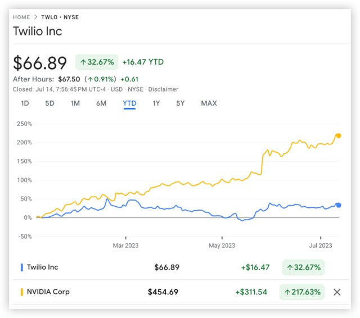This screenshot has height=318, width=360.
Task: Click the blue Twilio endpoint dot on chart
Action: [x=338, y=205]
